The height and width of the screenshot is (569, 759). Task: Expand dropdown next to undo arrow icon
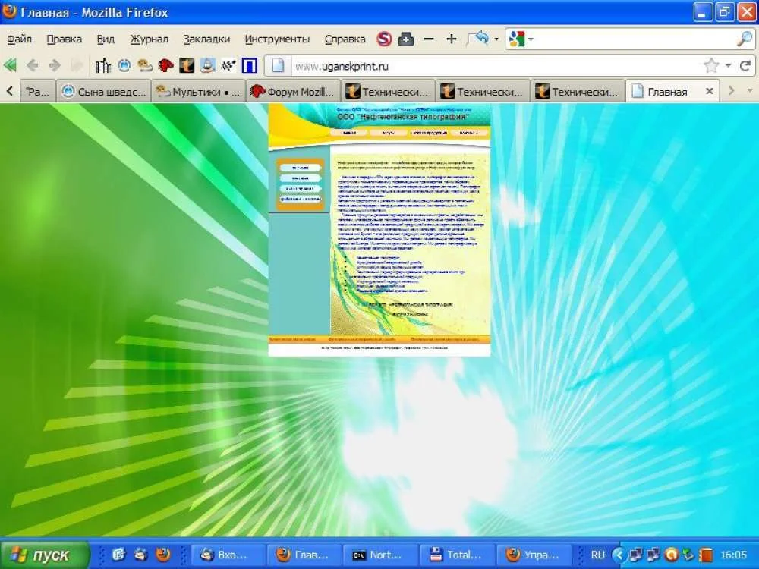coord(496,39)
